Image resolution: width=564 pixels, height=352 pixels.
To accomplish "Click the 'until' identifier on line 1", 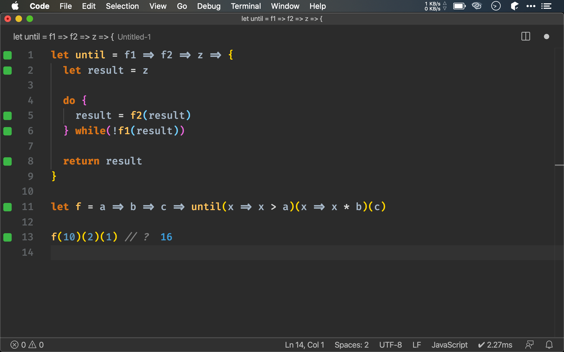I will (x=90, y=55).
